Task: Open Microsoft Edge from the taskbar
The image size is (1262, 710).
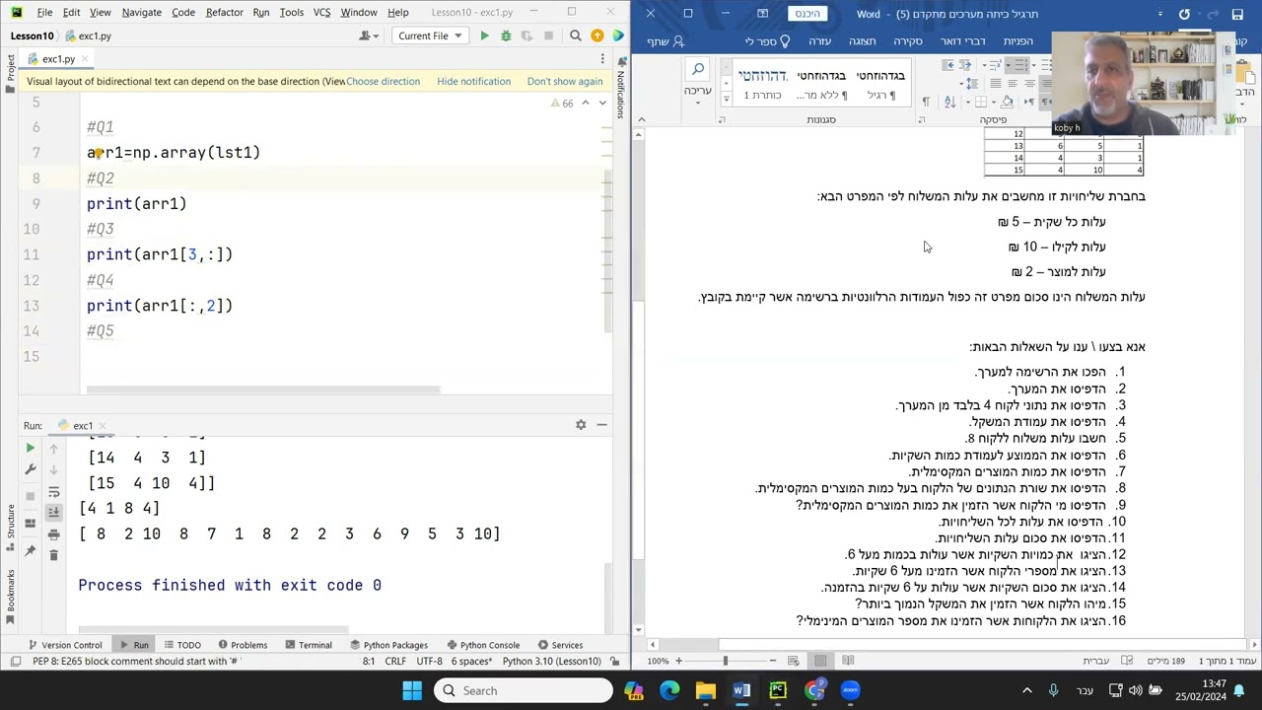Action: pyautogui.click(x=669, y=690)
